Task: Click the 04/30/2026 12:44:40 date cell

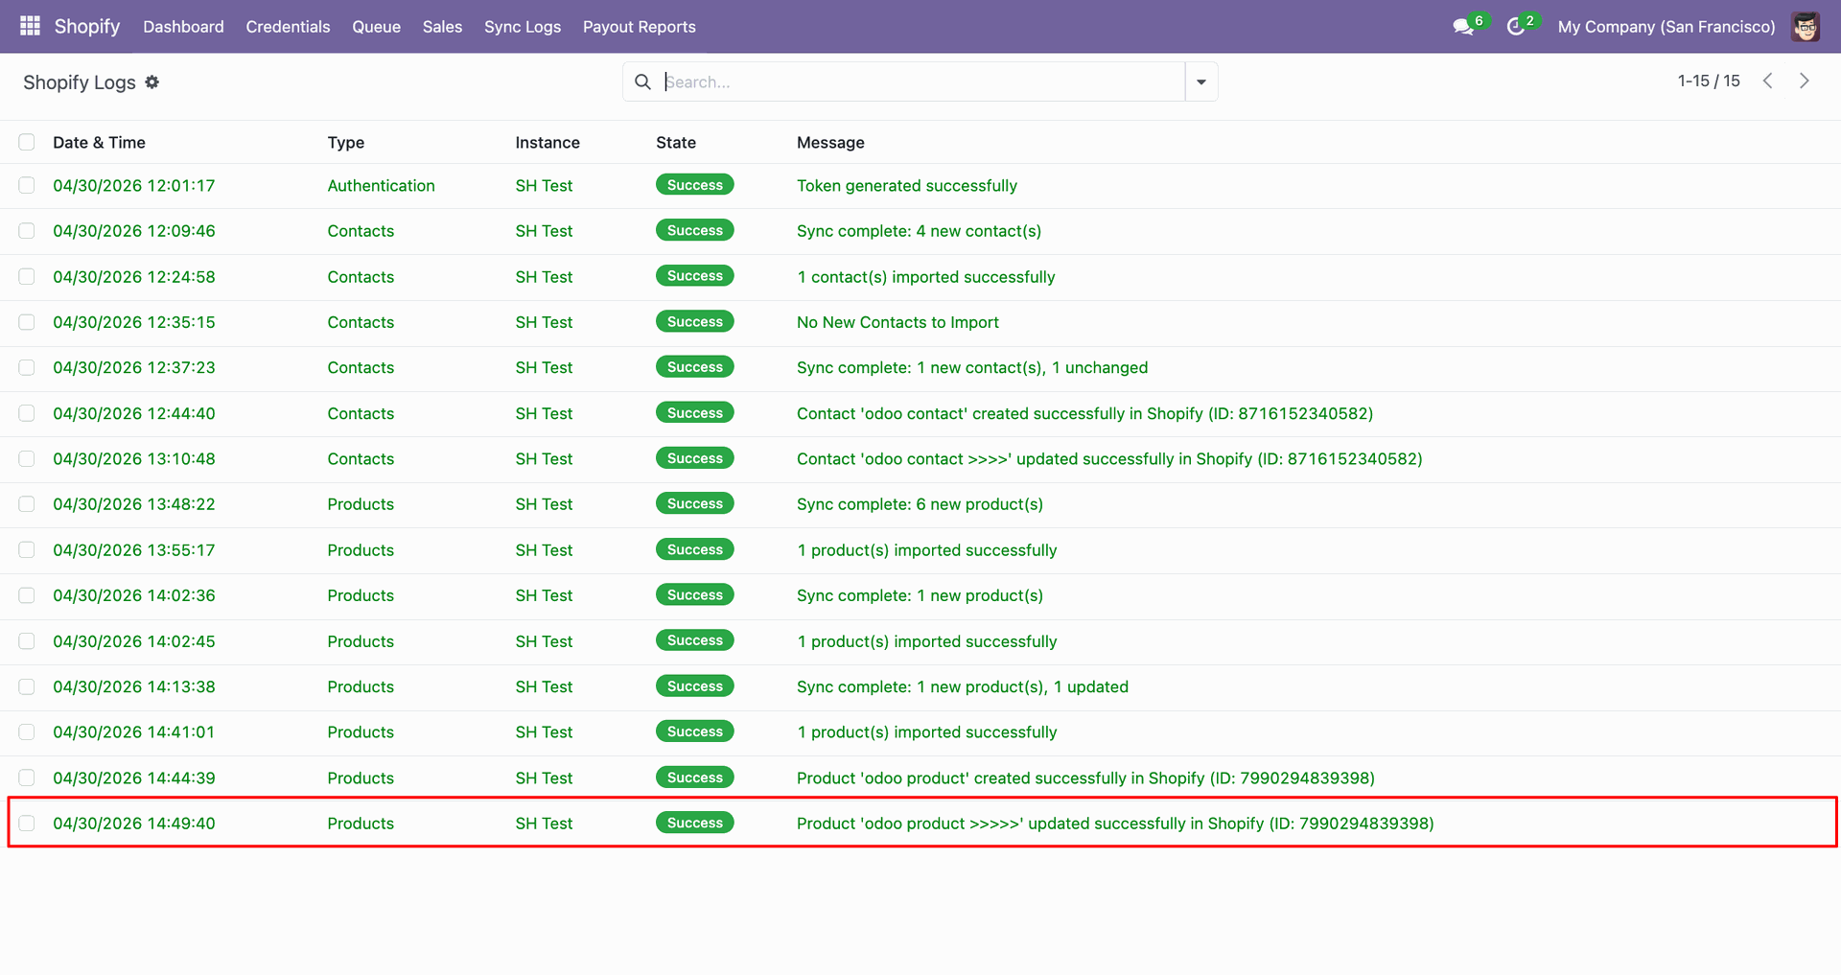Action: (134, 413)
